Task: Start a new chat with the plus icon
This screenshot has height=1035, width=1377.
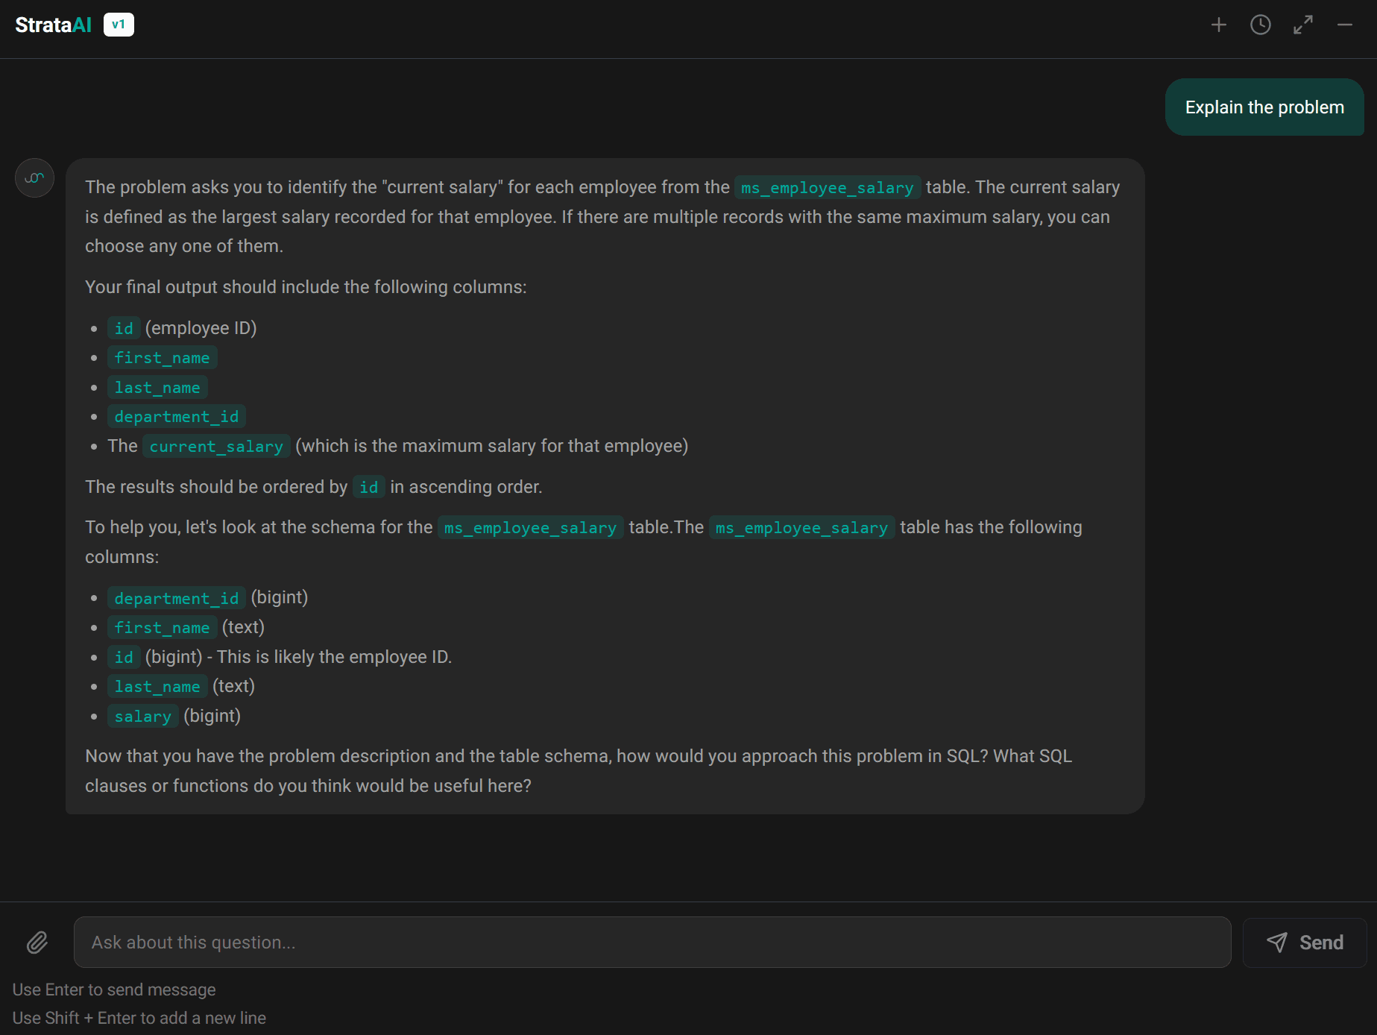Action: pos(1219,25)
